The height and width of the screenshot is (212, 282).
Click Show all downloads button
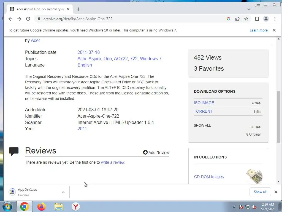(x=260, y=192)
